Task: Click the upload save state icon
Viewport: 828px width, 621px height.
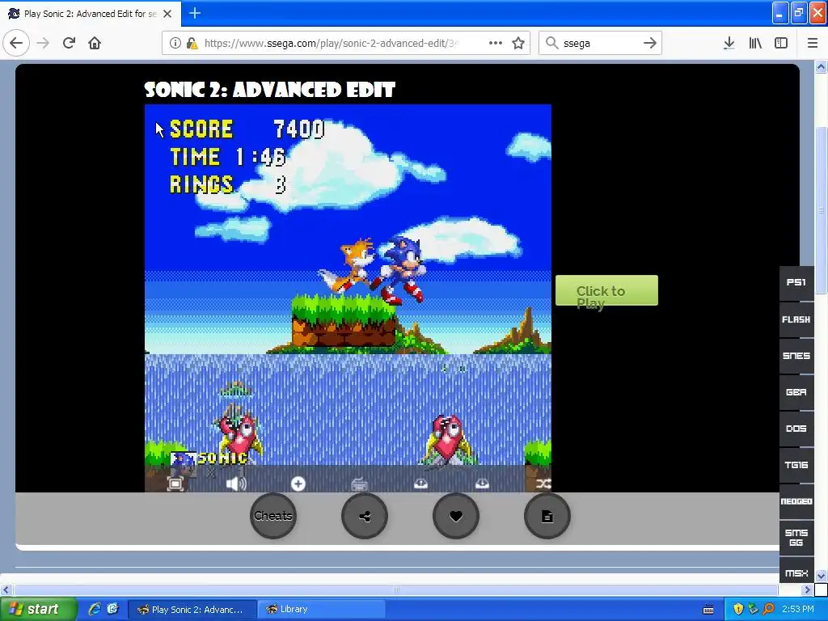Action: pos(420,484)
